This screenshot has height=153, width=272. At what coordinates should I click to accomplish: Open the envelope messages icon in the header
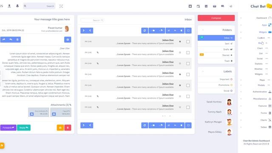click(x=215, y=6)
